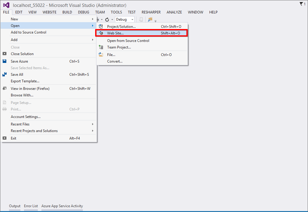Click the refresh icon in the toolbar
The width and height of the screenshot is (308, 212).
pyautogui.click(x=107, y=19)
